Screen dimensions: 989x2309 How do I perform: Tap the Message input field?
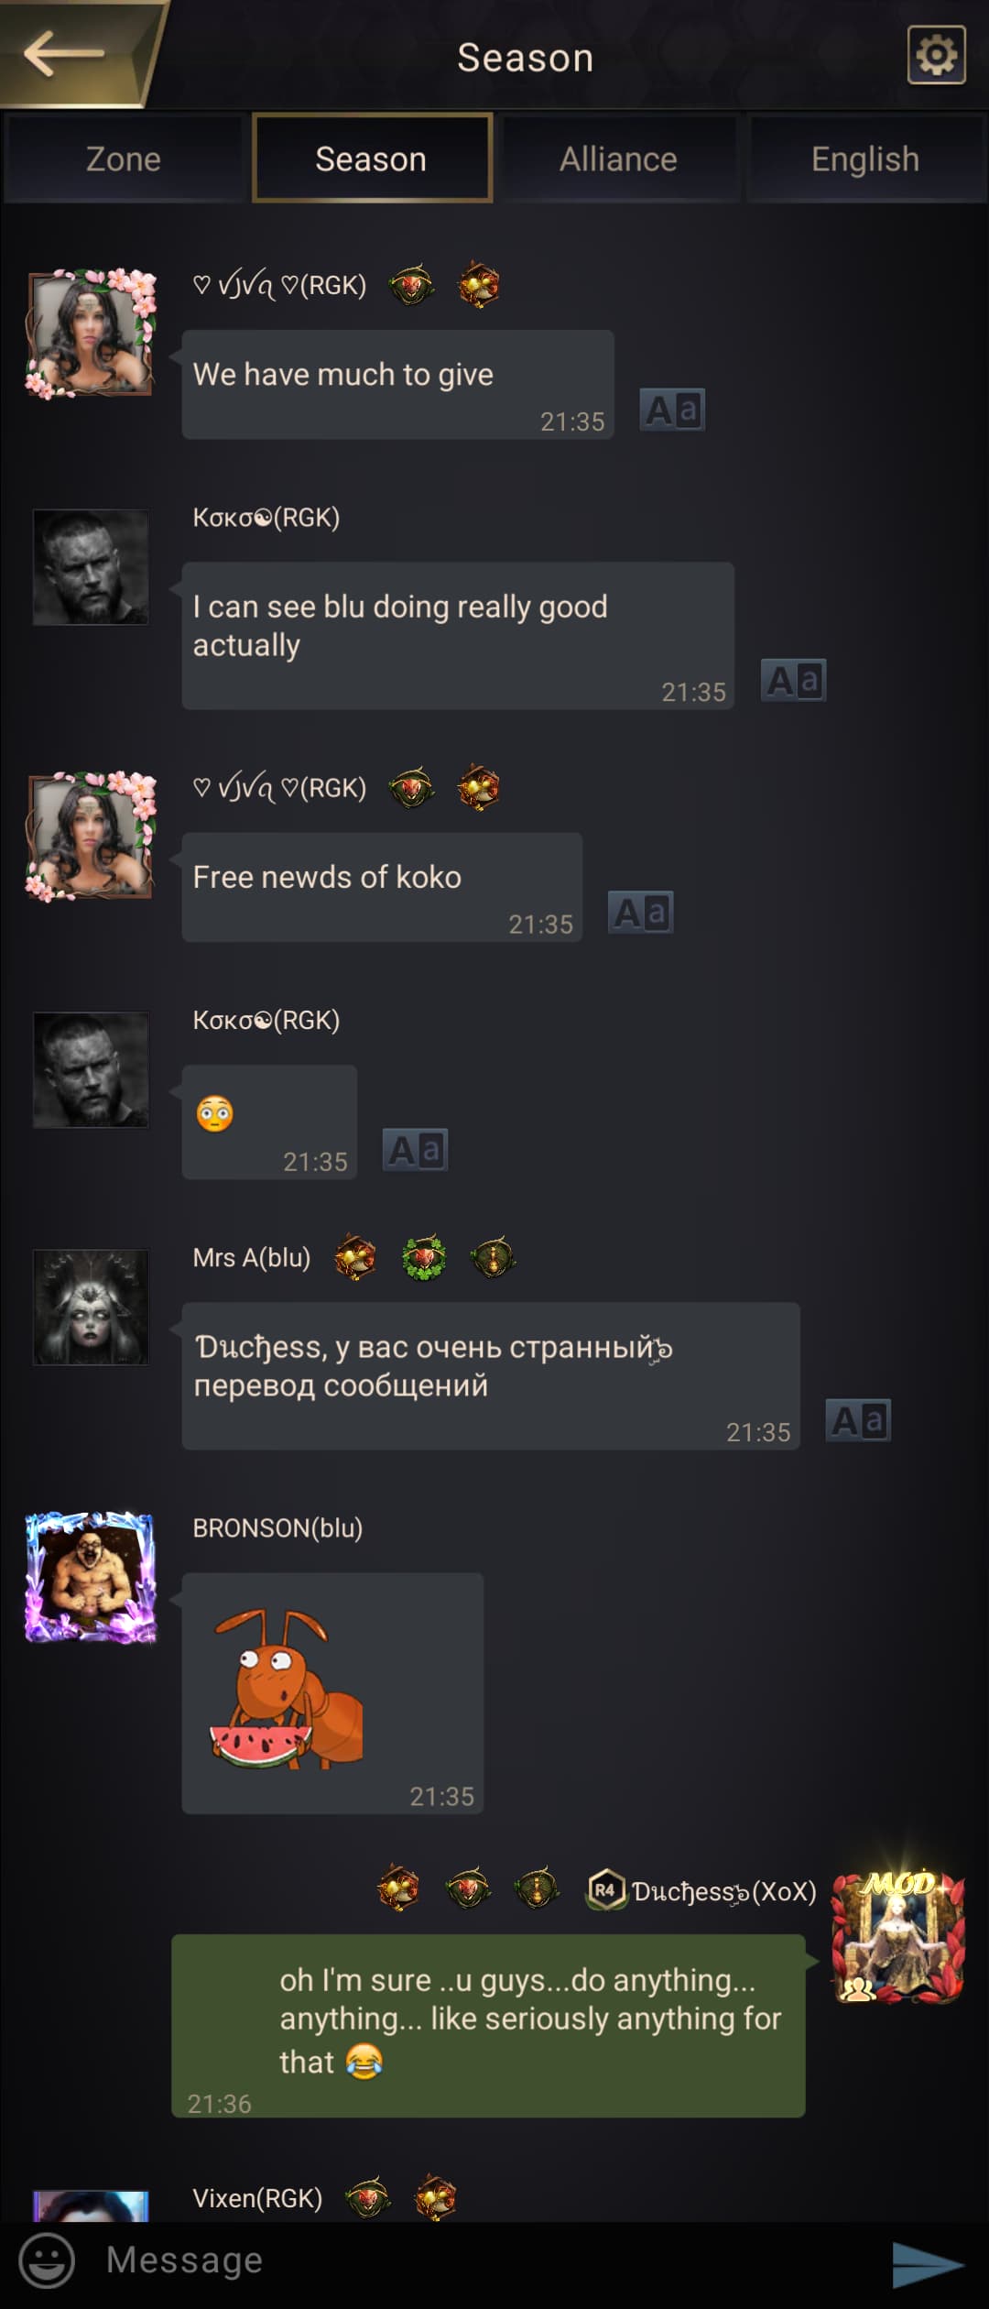(485, 2260)
